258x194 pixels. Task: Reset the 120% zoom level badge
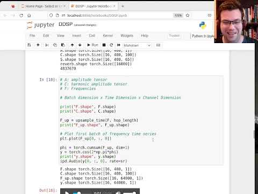178,16
